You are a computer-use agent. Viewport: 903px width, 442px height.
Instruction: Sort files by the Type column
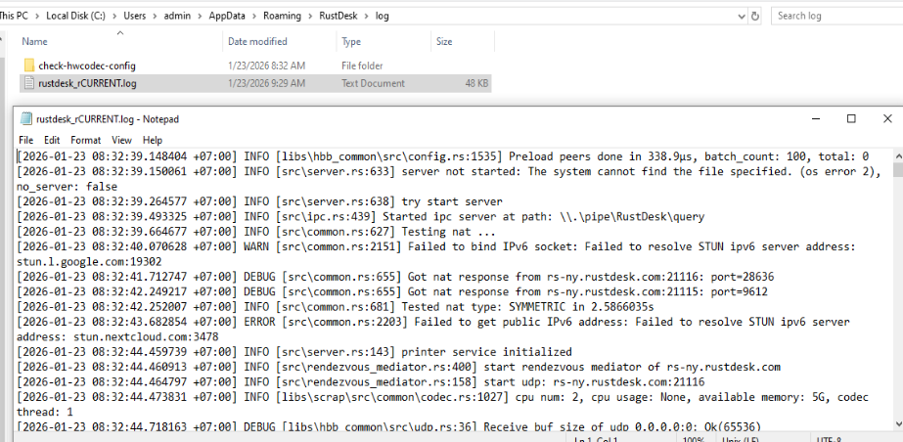[x=351, y=41]
